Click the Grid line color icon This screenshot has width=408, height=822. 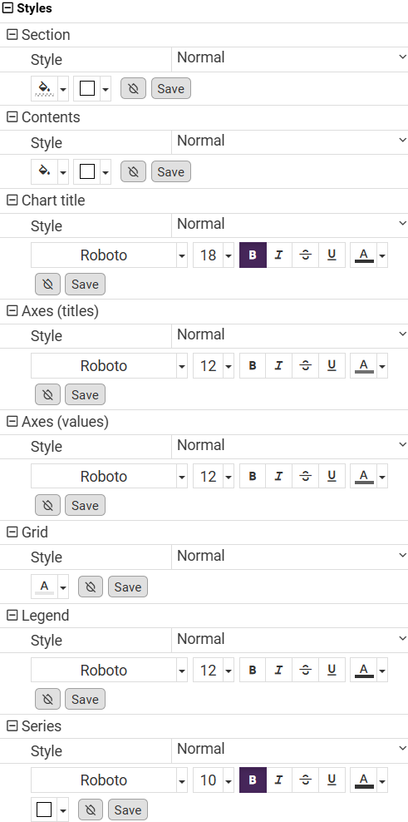pos(45,587)
